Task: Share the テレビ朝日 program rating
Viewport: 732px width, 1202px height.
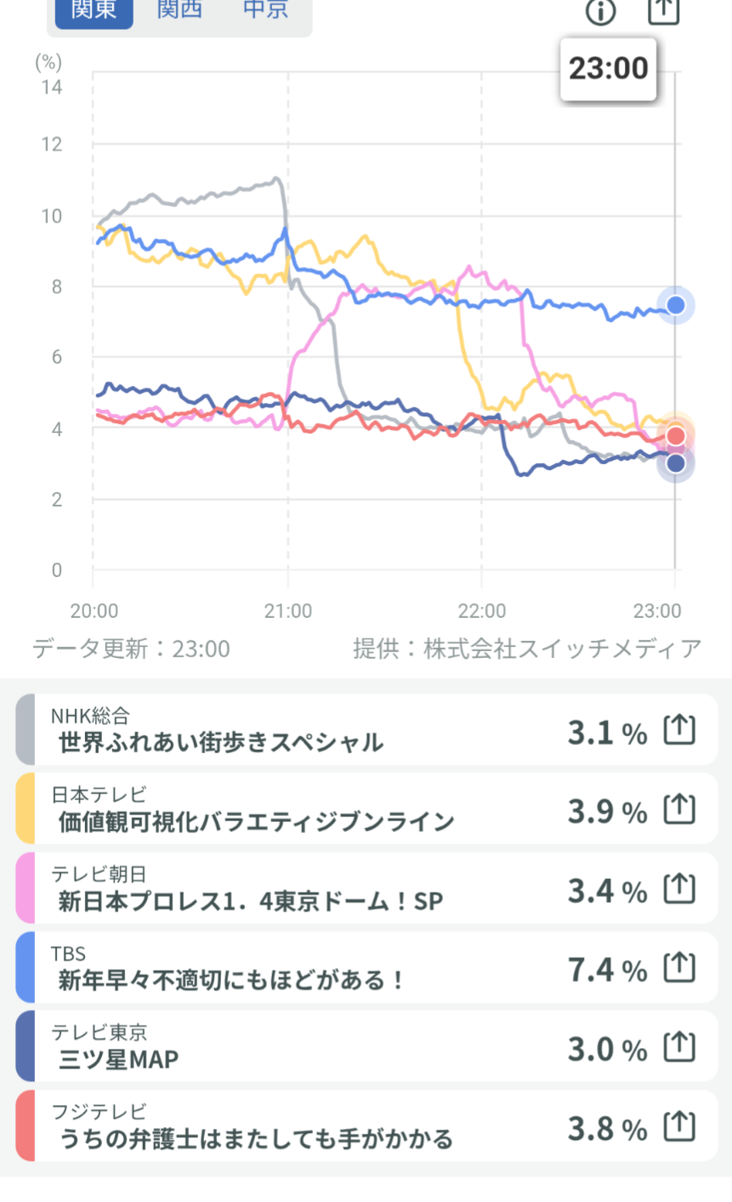Action: point(679,889)
